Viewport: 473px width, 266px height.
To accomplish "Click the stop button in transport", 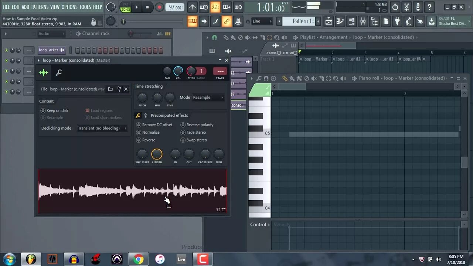I will (x=147, y=7).
